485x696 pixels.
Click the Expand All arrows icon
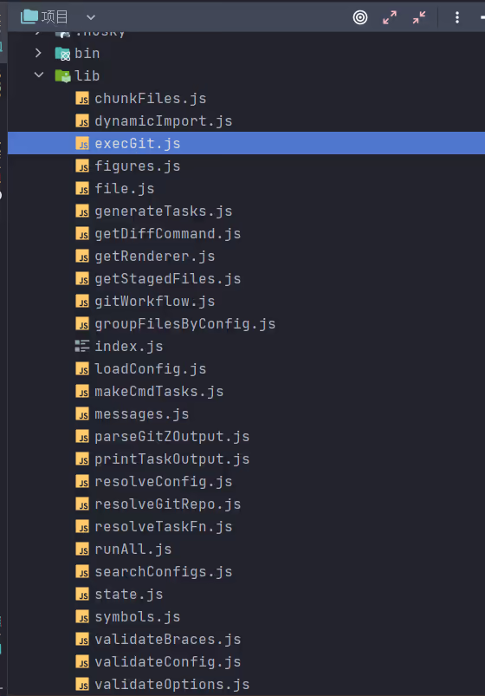(x=390, y=17)
